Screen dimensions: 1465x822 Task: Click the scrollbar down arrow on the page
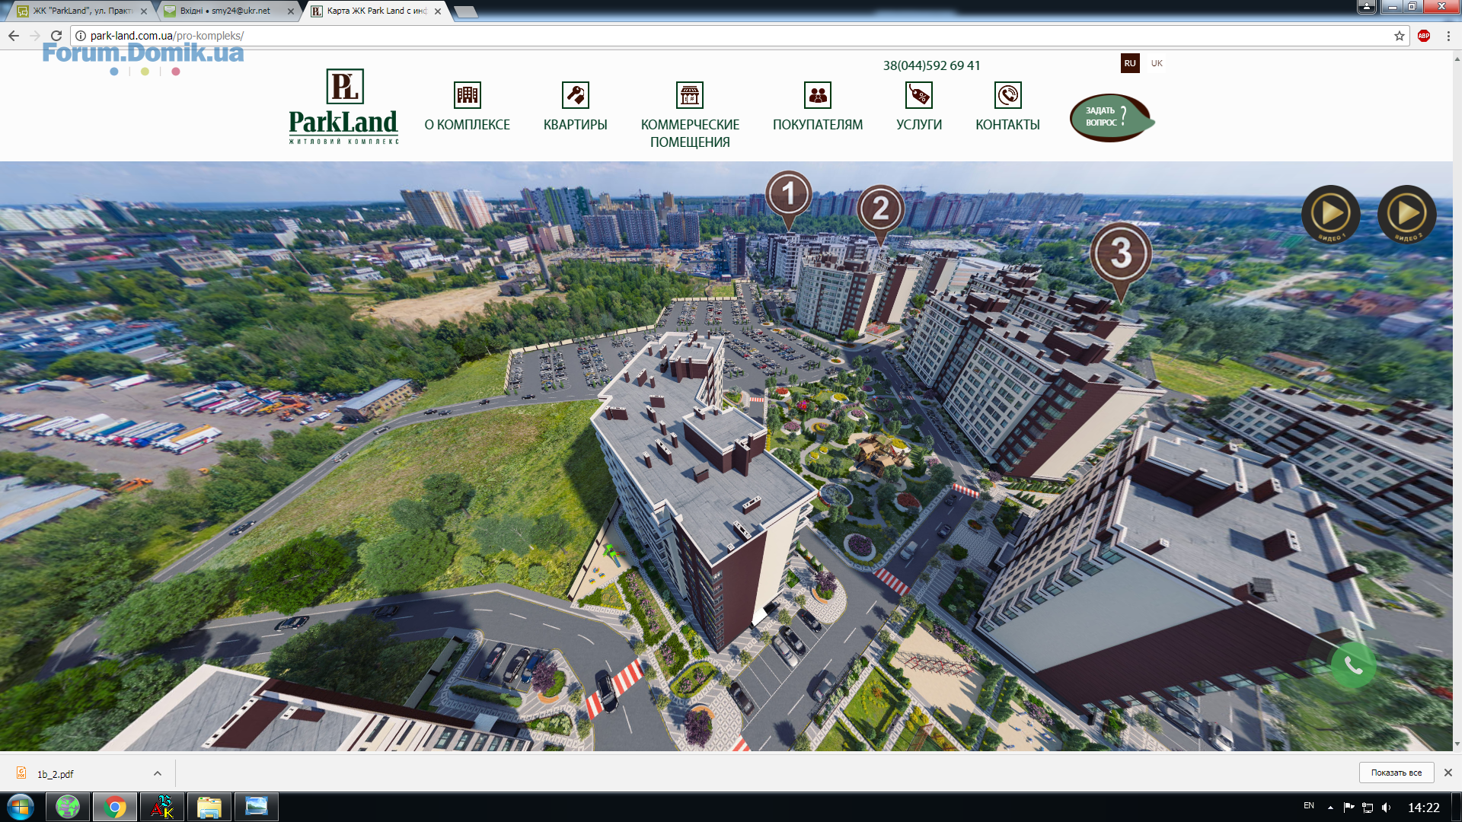tap(1457, 745)
